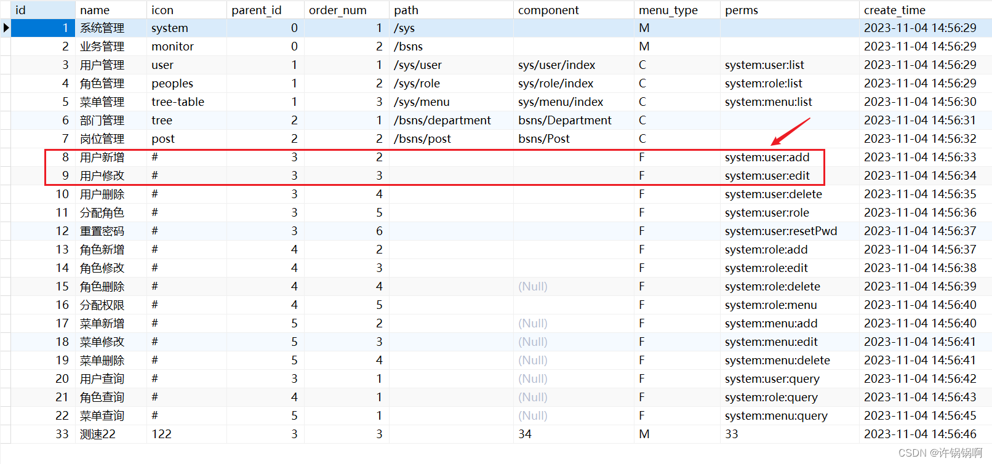Select the perms cell 'system:role:list'
992x464 pixels.
(790, 84)
